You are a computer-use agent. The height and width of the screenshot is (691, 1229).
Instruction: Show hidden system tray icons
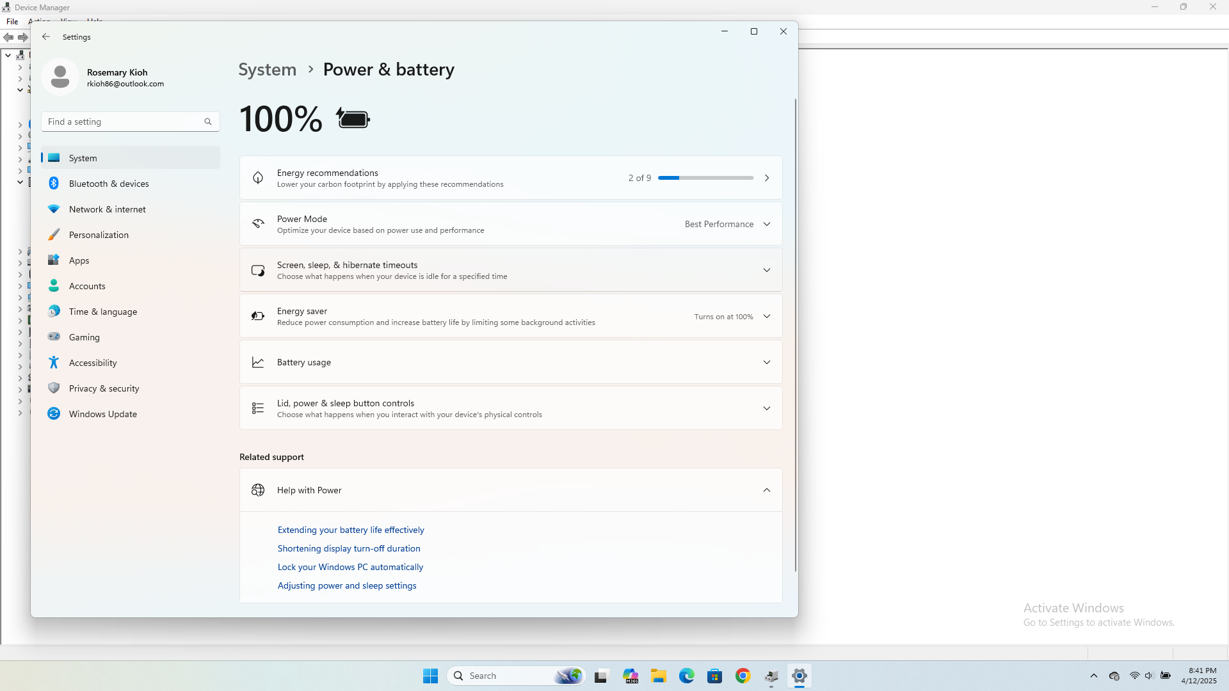coord(1094,676)
